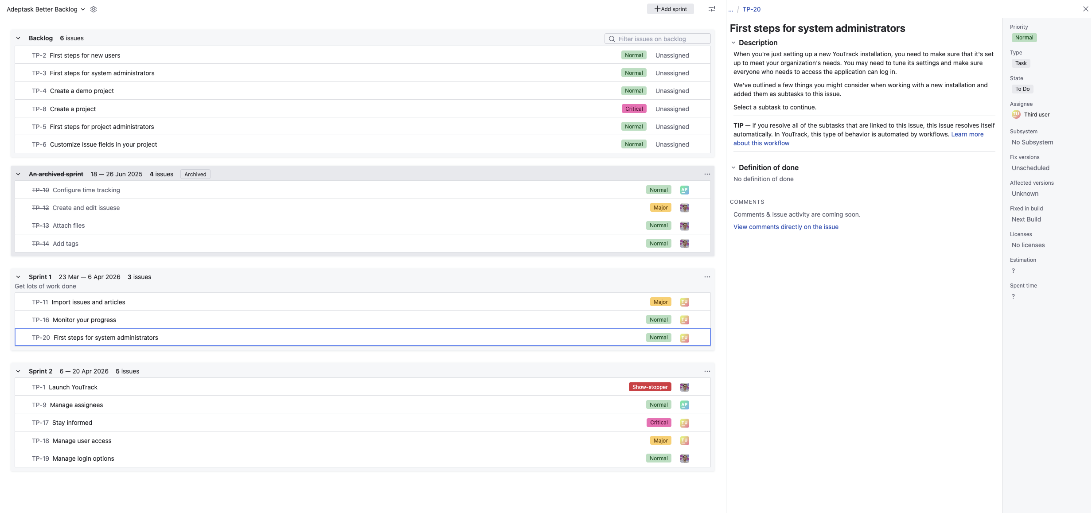Click the assignee avatar on TP-13
Screen dimensions: 1092x513
coord(685,226)
